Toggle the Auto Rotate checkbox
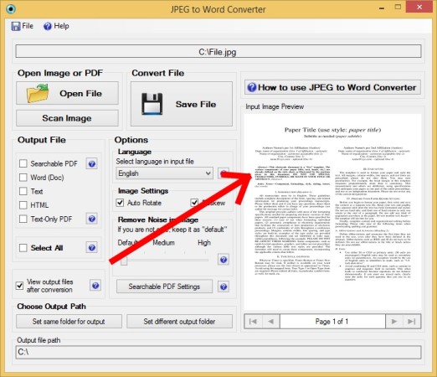 120,203
